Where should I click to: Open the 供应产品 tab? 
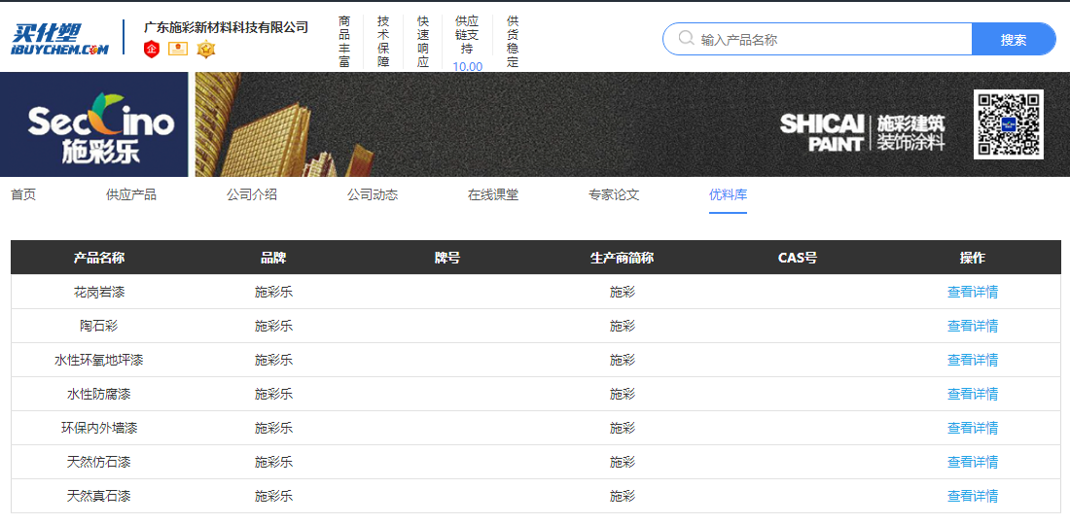coord(131,195)
